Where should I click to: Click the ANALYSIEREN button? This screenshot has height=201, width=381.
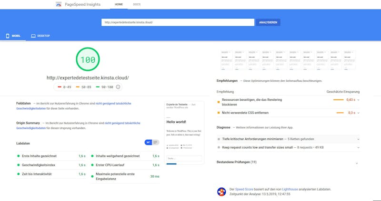click(268, 22)
